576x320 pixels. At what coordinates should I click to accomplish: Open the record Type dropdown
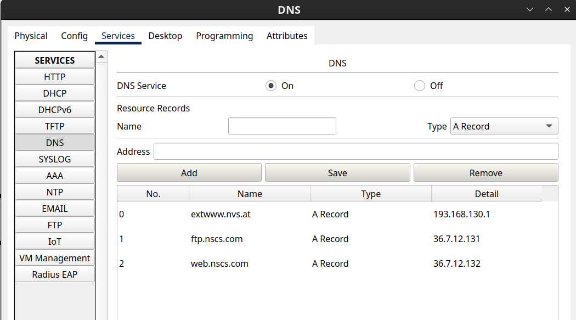(x=504, y=126)
